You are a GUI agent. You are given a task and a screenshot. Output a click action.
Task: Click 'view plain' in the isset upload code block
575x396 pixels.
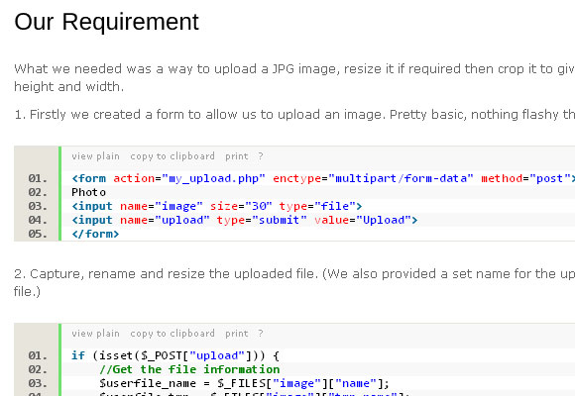(x=96, y=334)
